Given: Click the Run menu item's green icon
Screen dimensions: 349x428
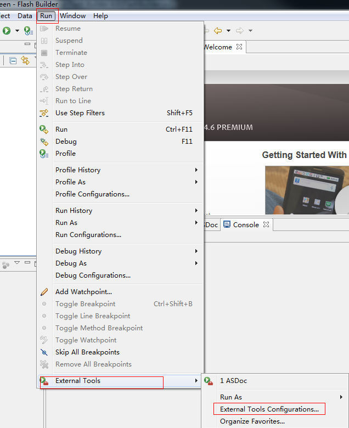Looking at the screenshot, I should (x=44, y=129).
